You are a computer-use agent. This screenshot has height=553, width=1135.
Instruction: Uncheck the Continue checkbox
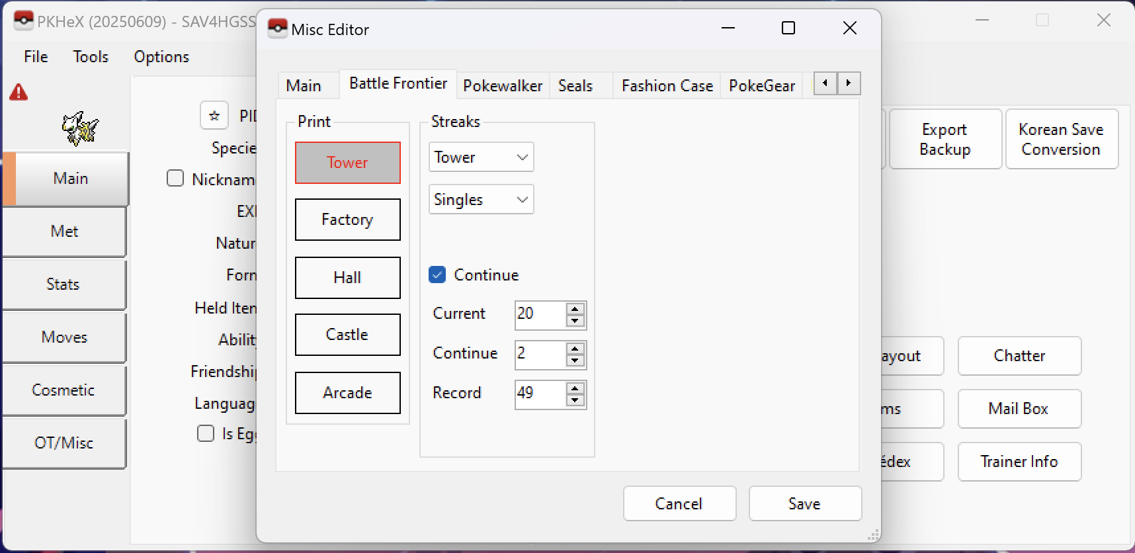pyautogui.click(x=437, y=275)
